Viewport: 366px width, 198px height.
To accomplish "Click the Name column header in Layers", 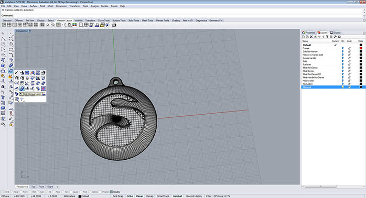I will (305, 41).
